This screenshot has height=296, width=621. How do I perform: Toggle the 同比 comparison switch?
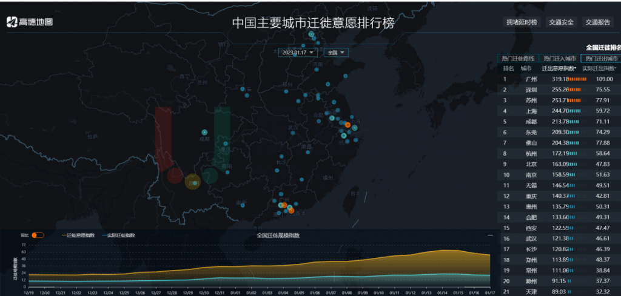pyautogui.click(x=38, y=235)
